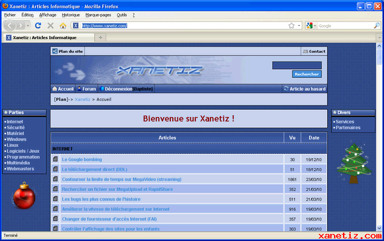
Task: Open article Rechercher un fichier sur MegaUpload
Action: point(117,189)
